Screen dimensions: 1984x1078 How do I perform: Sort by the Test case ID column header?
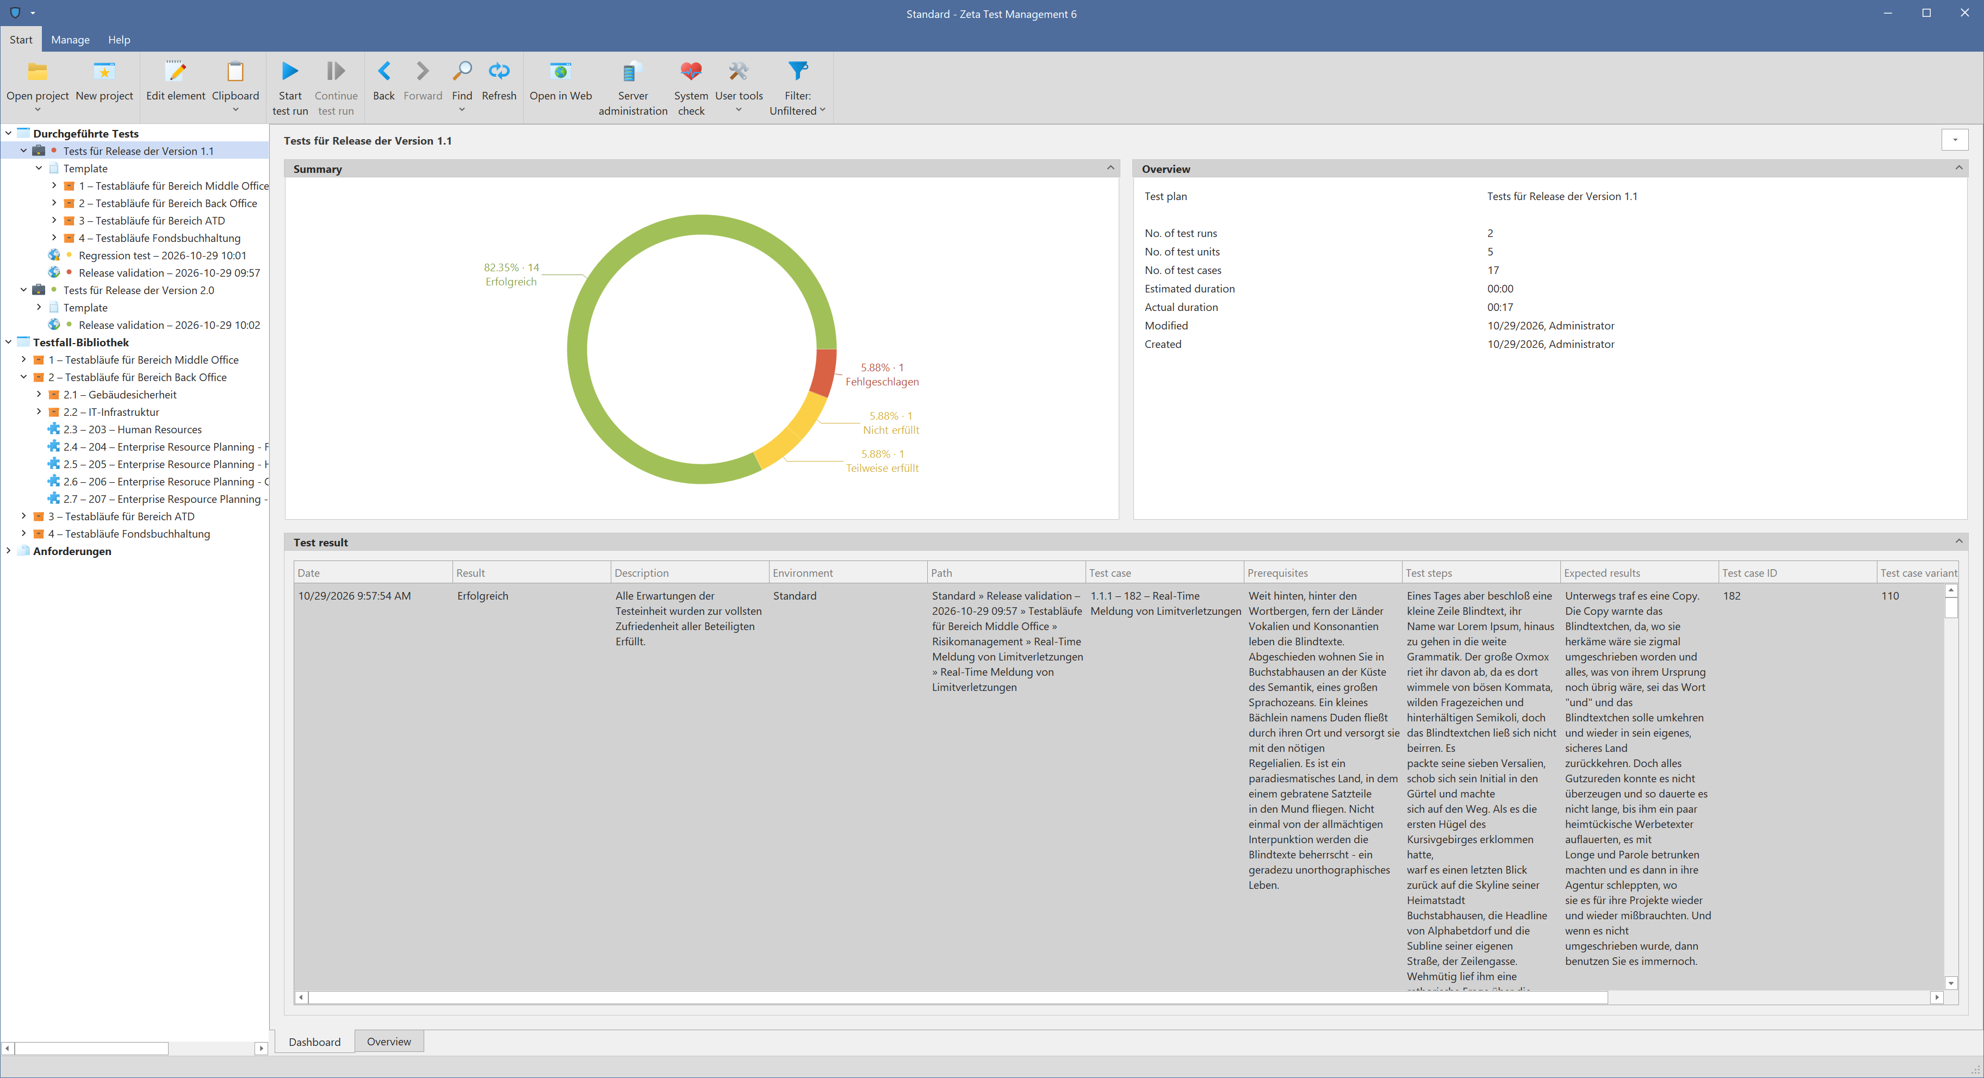pos(1797,572)
